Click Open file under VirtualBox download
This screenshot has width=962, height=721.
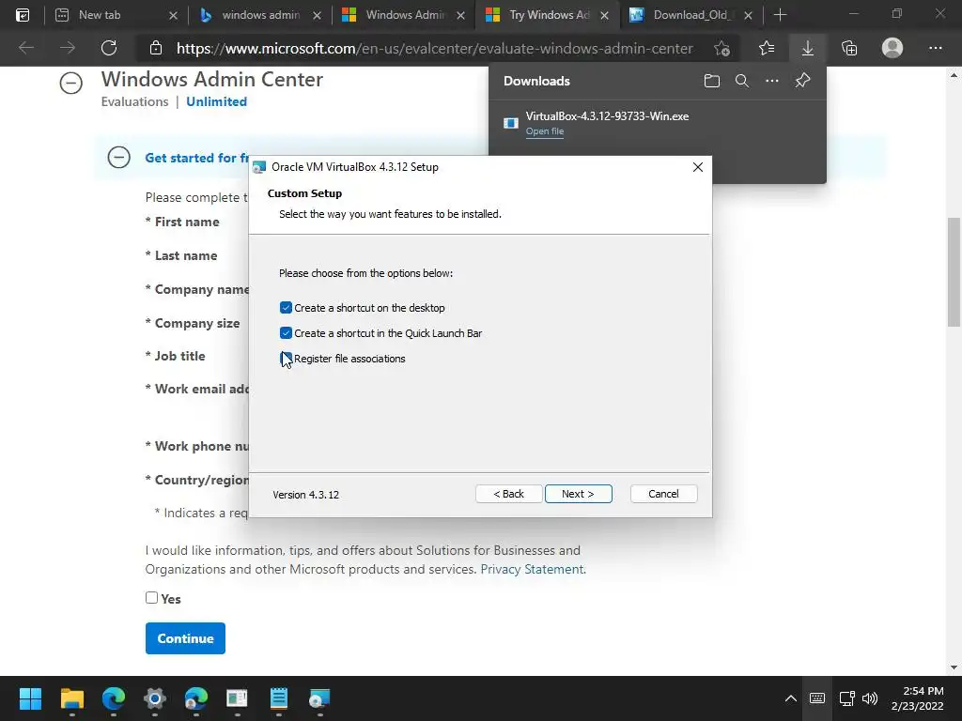click(544, 131)
